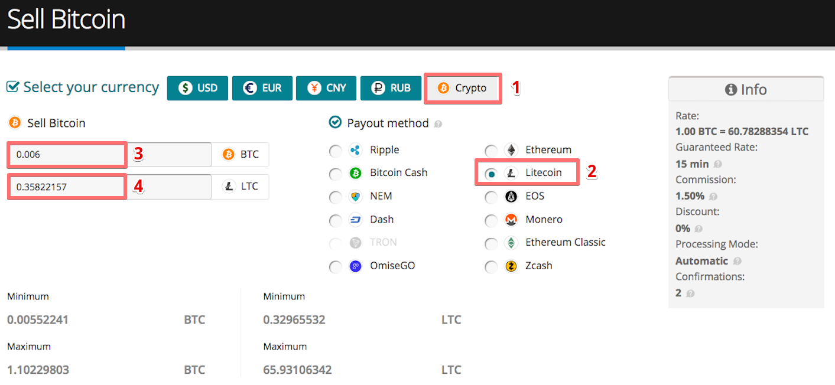Click the LTC amount input field
835x385 pixels.
pyautogui.click(x=110, y=187)
